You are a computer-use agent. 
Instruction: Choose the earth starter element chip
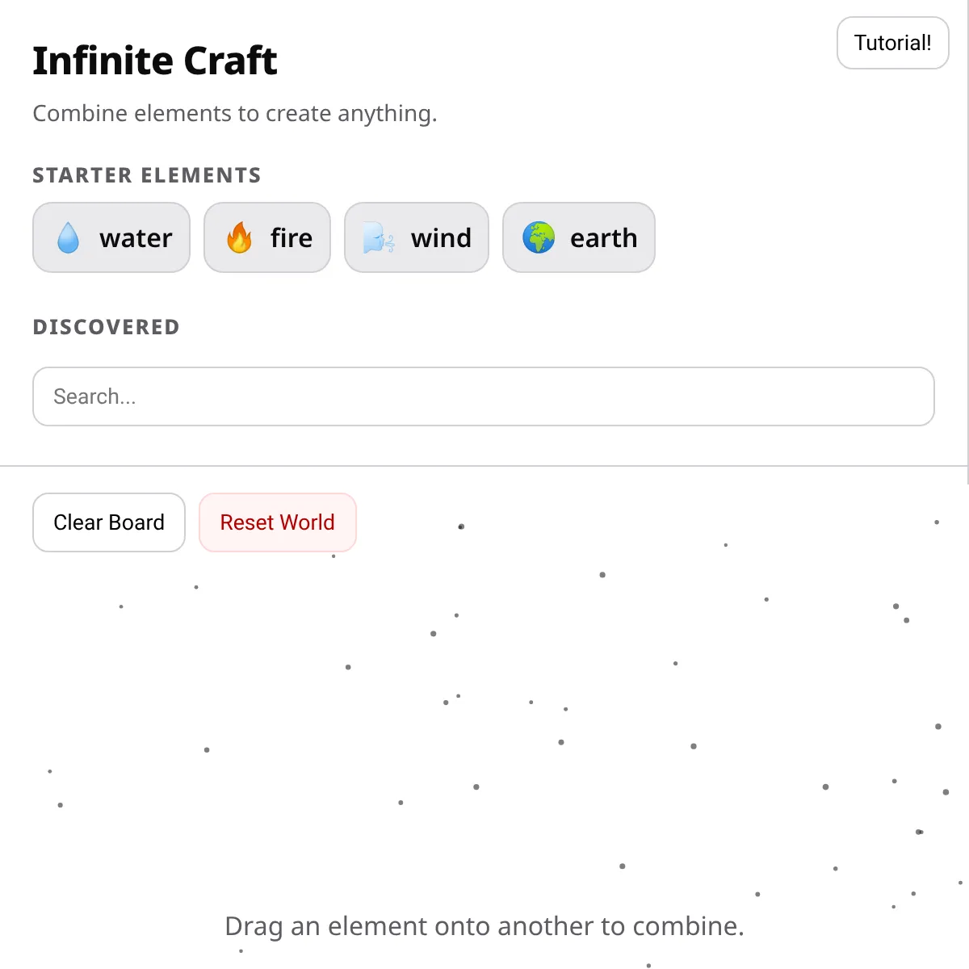[x=579, y=237]
